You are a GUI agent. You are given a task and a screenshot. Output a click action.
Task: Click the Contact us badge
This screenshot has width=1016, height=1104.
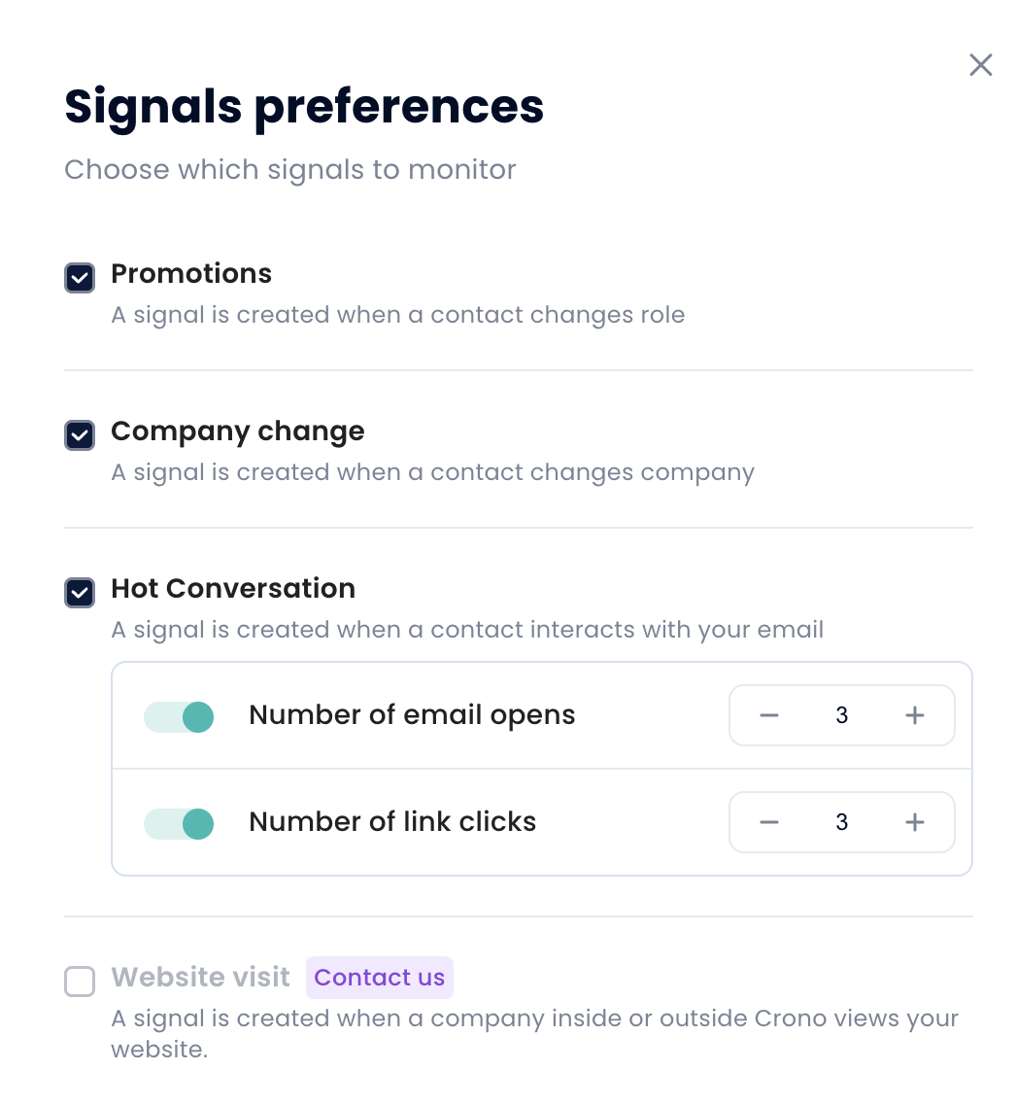pos(380,978)
